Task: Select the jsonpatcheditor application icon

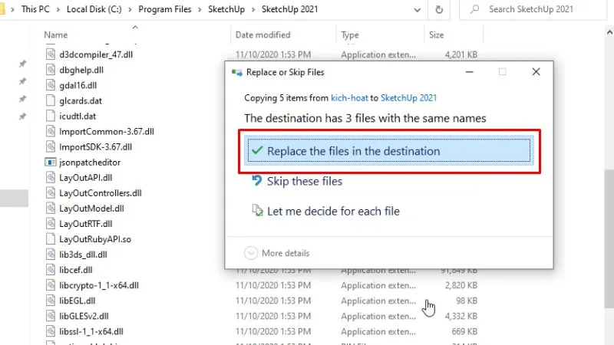Action: tap(51, 163)
